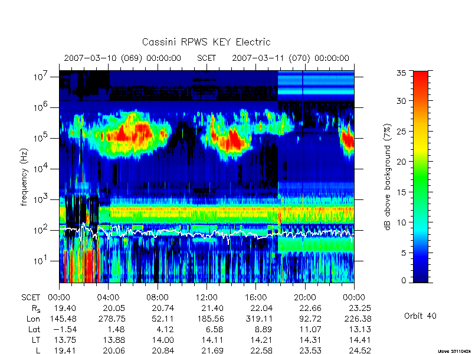
Task: Click the colorbar value 10
Action: coord(401,222)
